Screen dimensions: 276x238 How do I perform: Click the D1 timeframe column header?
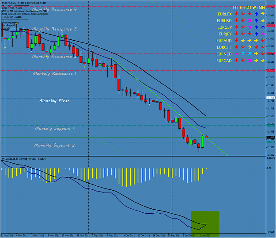[x=249, y=8]
